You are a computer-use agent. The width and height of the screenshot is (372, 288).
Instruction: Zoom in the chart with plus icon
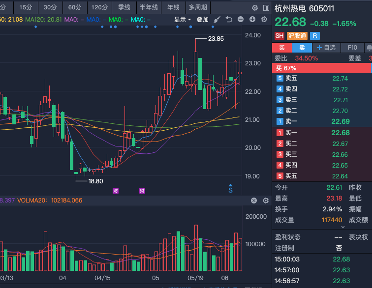coord(252,19)
